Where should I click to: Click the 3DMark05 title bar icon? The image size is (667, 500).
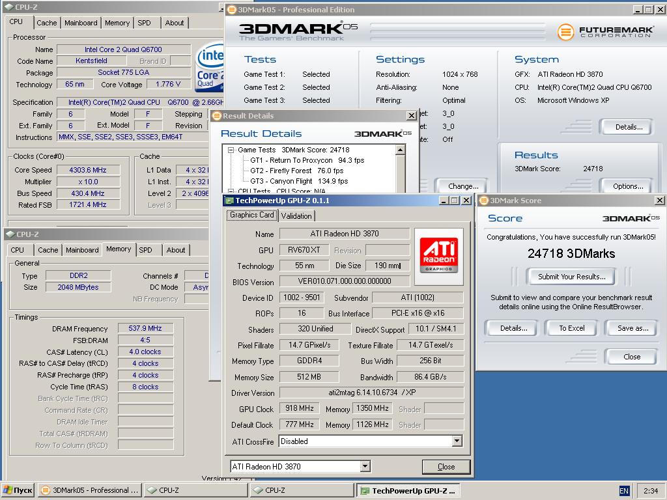[x=232, y=9]
